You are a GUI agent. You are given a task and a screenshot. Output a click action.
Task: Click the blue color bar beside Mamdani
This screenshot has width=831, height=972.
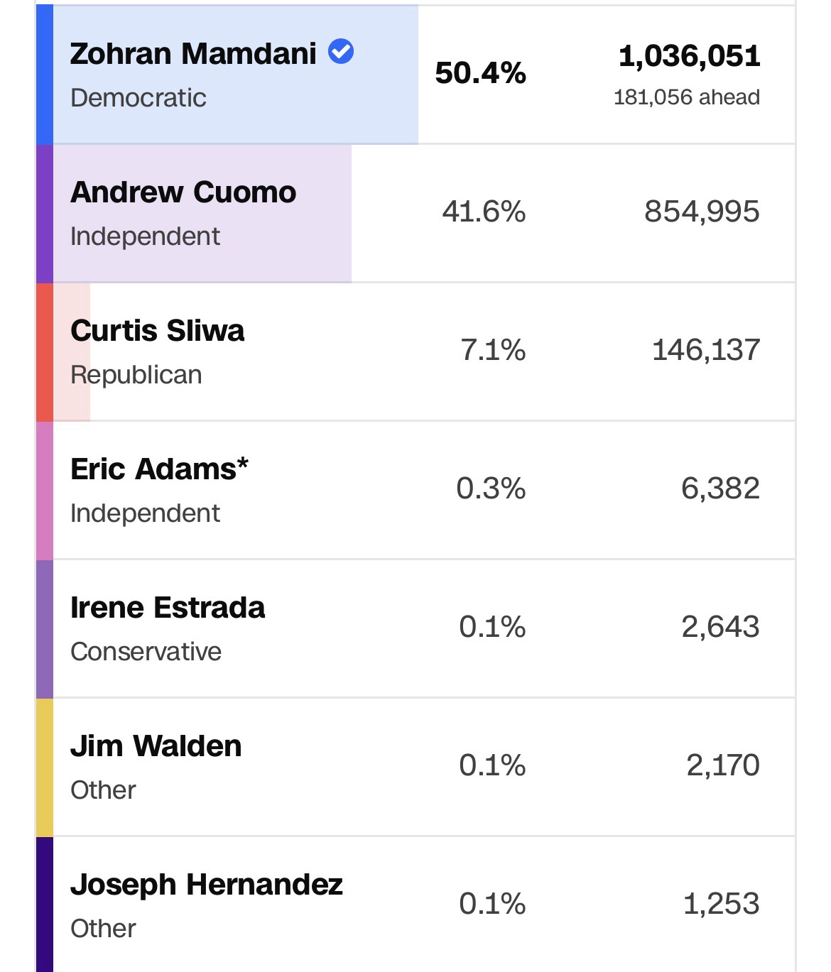coord(44,75)
